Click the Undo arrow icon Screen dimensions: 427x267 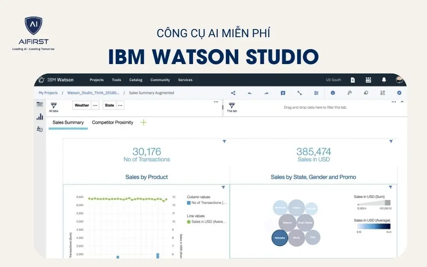click(249, 93)
